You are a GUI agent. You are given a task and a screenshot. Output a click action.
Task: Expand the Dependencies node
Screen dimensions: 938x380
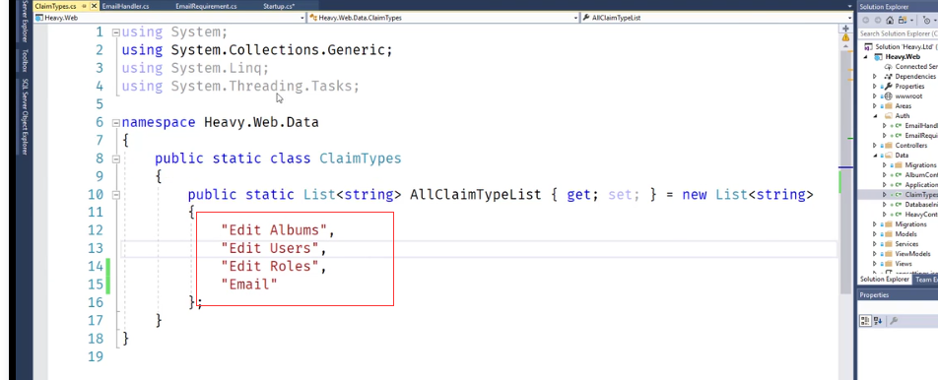[875, 77]
